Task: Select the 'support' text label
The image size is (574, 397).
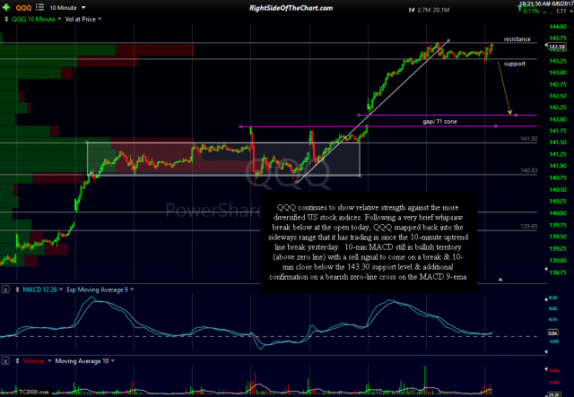Action: click(514, 64)
